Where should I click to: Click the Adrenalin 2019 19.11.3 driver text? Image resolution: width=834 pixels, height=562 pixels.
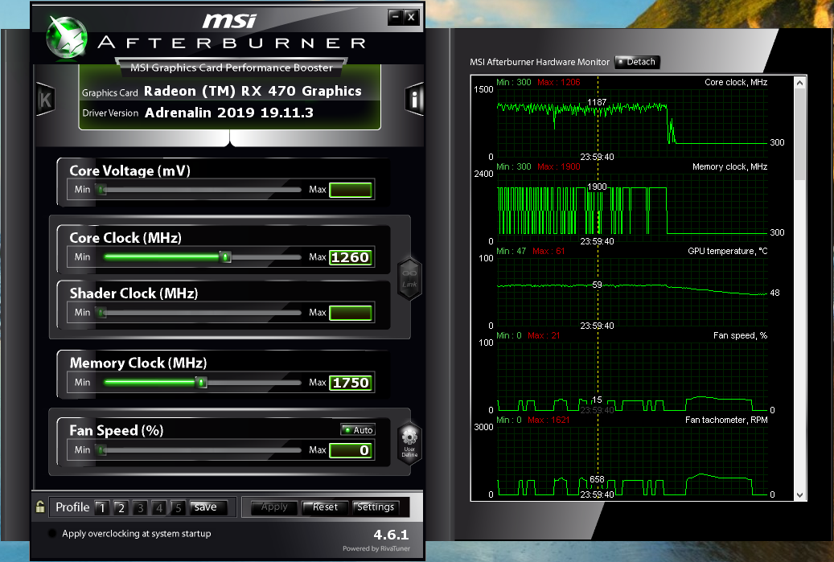point(229,113)
